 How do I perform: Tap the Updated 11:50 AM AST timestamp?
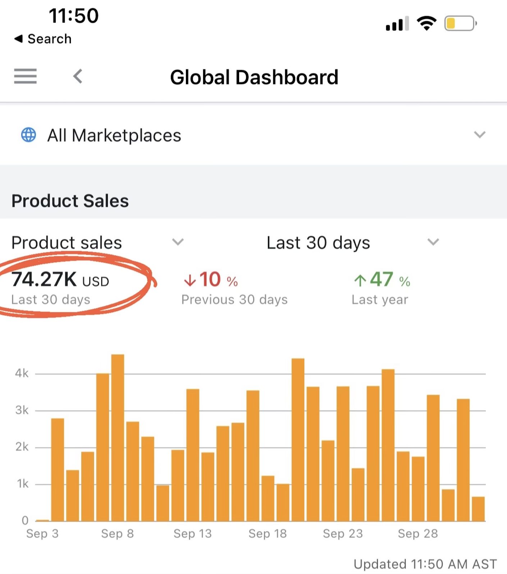425,564
